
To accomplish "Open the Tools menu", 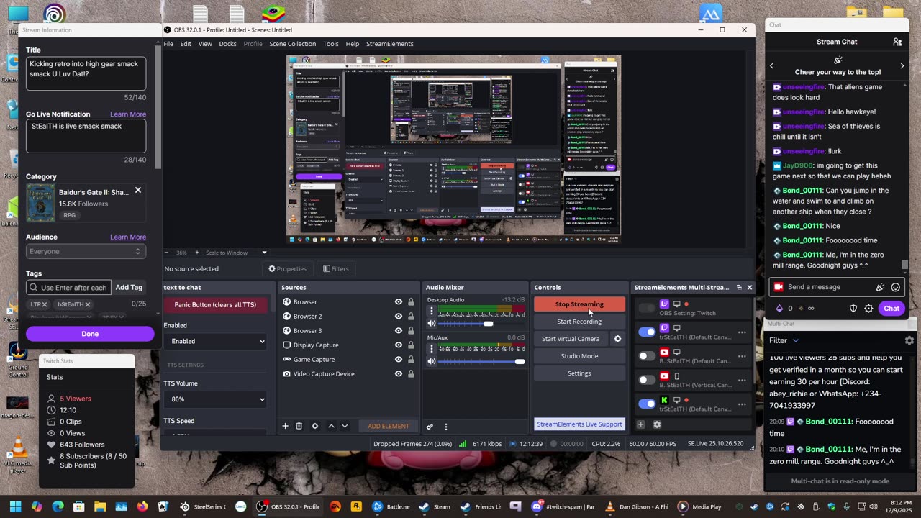I will coord(331,44).
